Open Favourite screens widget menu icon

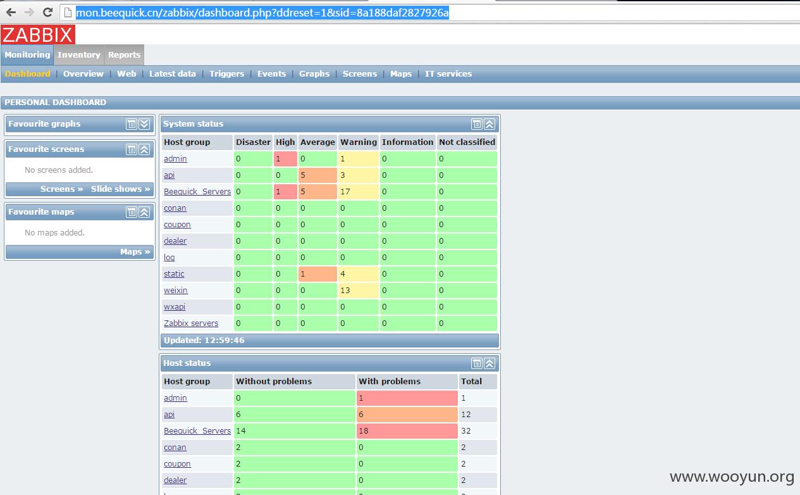(x=132, y=149)
